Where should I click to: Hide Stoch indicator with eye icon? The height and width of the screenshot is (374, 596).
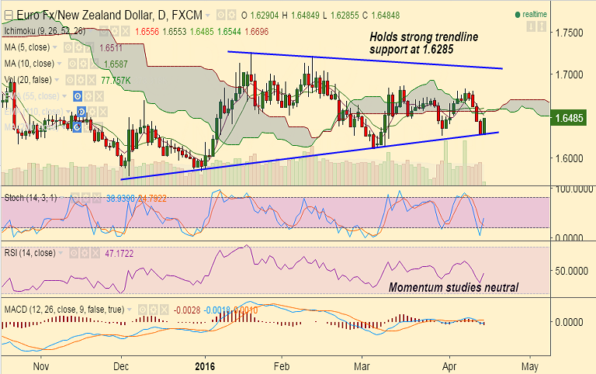point(74,198)
